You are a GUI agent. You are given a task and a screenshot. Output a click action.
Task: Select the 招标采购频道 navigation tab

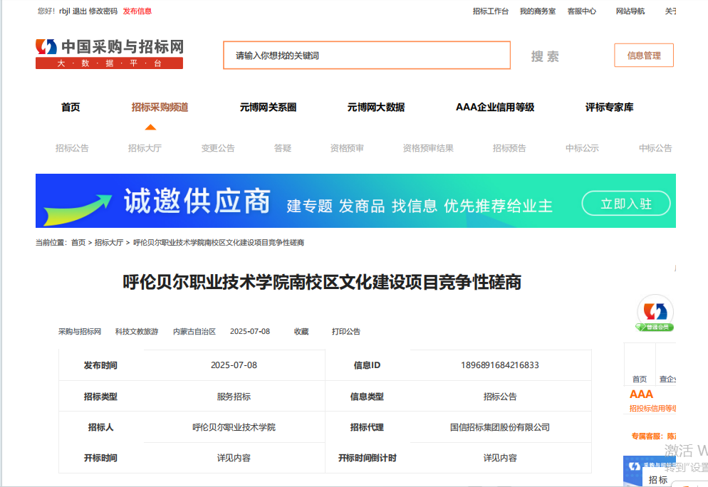[x=160, y=108]
